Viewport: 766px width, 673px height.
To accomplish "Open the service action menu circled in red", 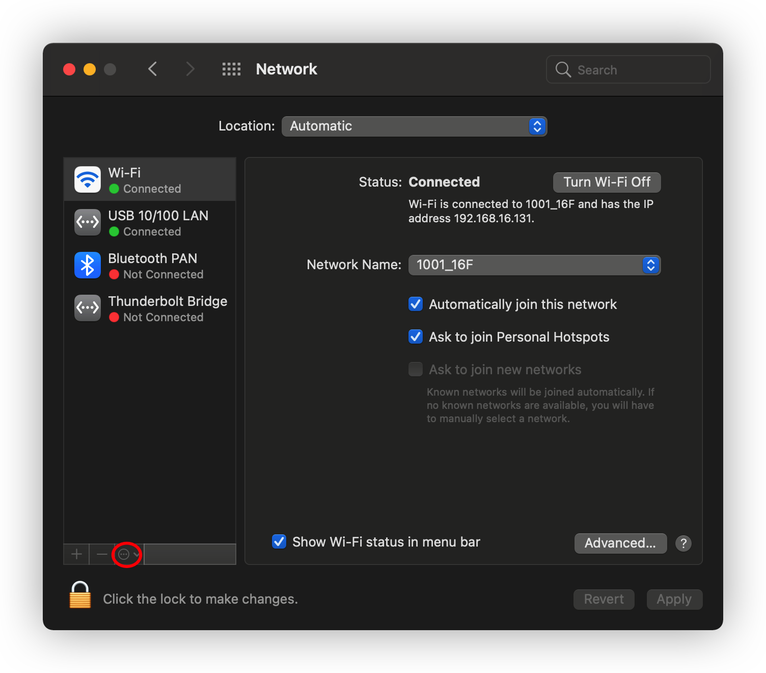I will pyautogui.click(x=127, y=554).
